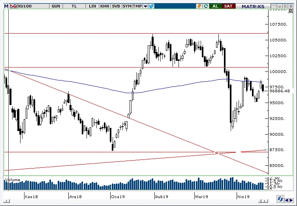Viewport: 297px width, 206px height.
Task: Minimize the chart window
Action: point(280,6)
